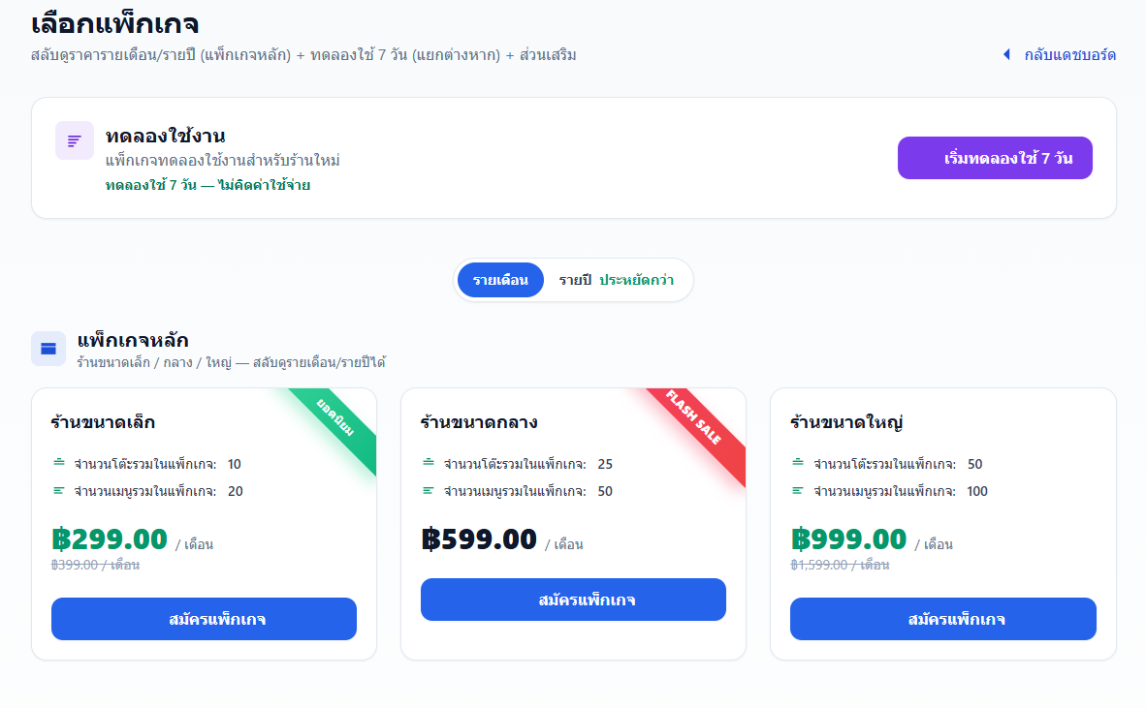Screen dimensions: 1146x708
Task: Click the back arrow beside กลับแดชบอร์ด
Action: (1006, 54)
